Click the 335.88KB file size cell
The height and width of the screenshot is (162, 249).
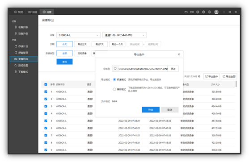(216, 91)
